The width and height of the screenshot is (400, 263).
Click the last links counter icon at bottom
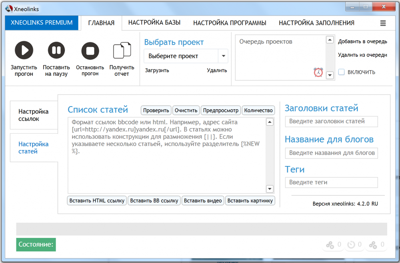tap(373, 245)
